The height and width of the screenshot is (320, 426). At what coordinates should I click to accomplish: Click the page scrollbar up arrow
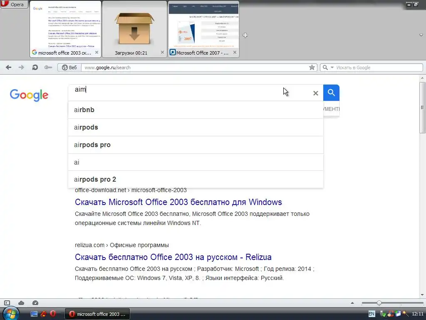[x=423, y=78]
